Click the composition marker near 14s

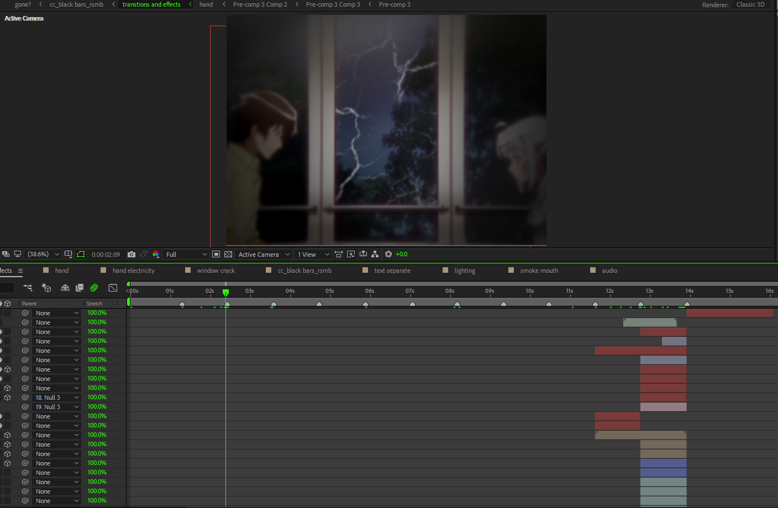[x=687, y=304]
